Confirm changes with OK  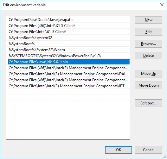[x=119, y=150]
